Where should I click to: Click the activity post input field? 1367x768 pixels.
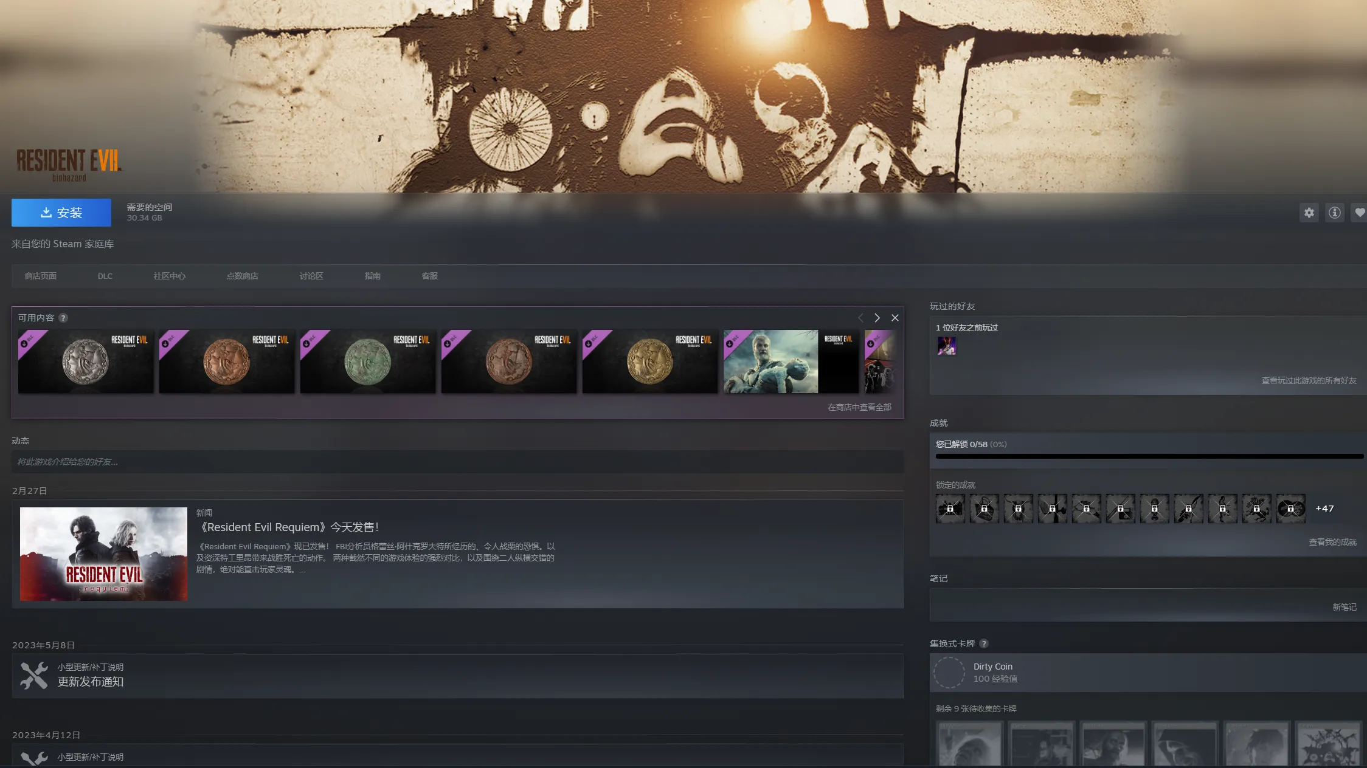457,462
